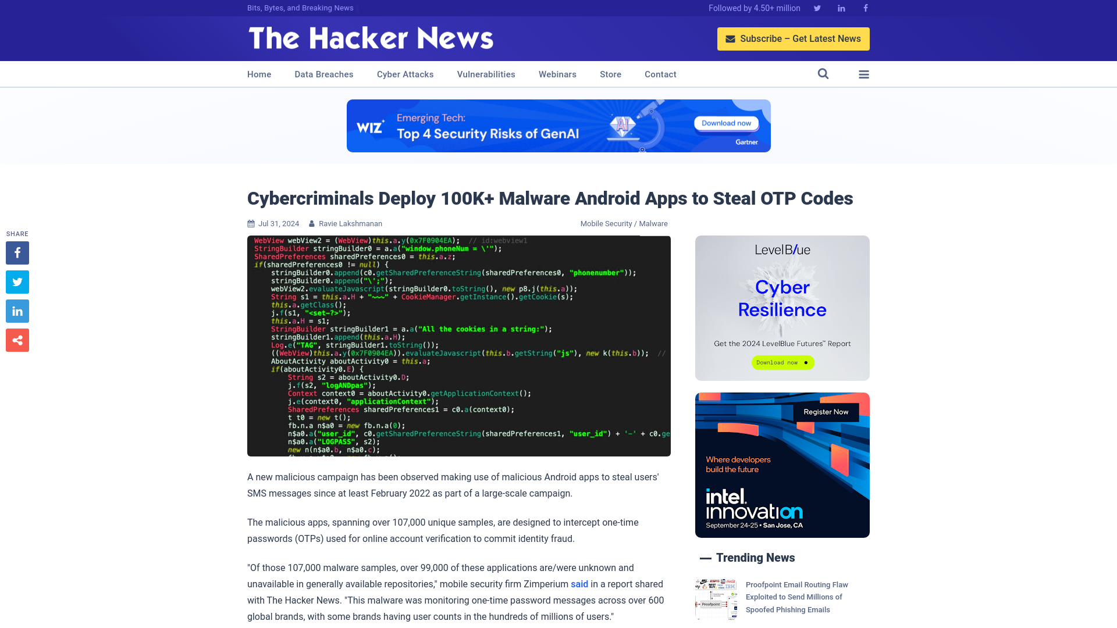Screen dimensions: 1117x628
Task: Click the Twitter share icon
Action: point(17,281)
